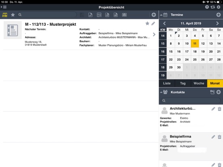Edit Musterprojekt with pencil icon

[153, 23]
